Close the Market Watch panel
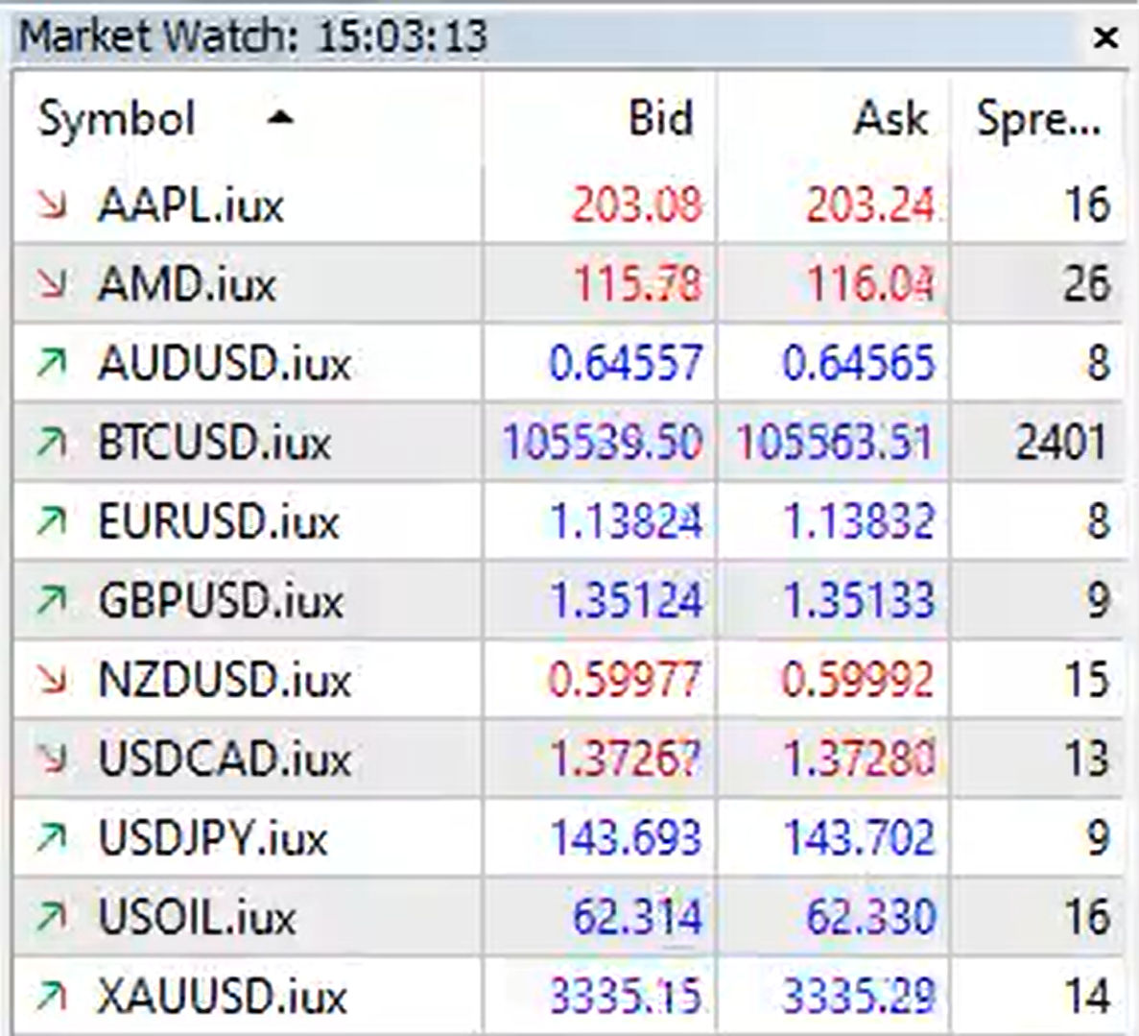 pyautogui.click(x=1105, y=36)
